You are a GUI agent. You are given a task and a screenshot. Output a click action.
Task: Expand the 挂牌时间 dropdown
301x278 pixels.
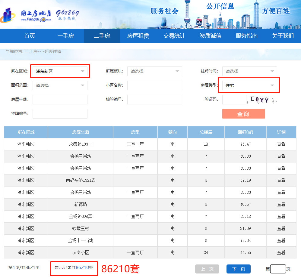[249, 71]
